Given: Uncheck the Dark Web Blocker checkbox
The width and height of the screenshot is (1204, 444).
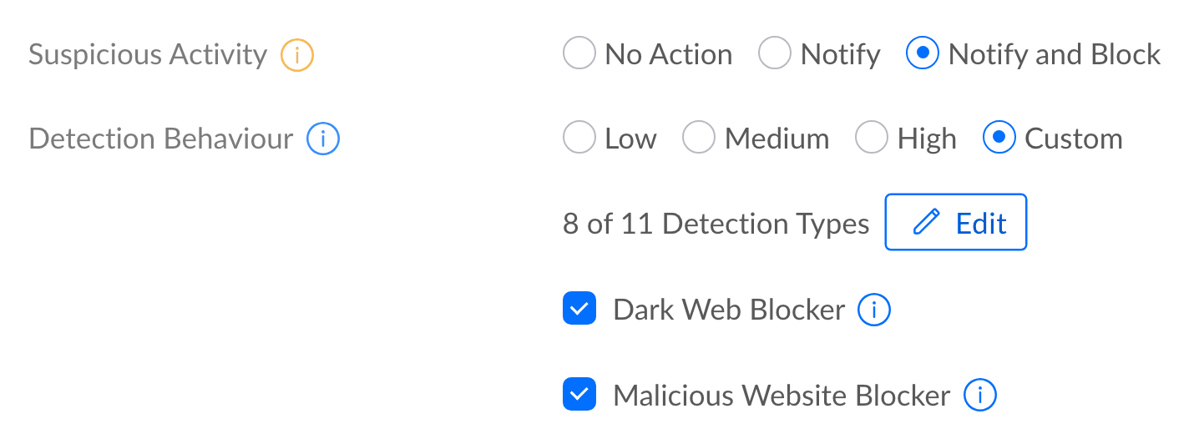Looking at the screenshot, I should tap(579, 309).
